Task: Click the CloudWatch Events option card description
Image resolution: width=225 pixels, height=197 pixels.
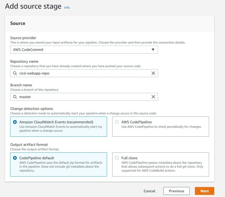Action: click(61, 129)
